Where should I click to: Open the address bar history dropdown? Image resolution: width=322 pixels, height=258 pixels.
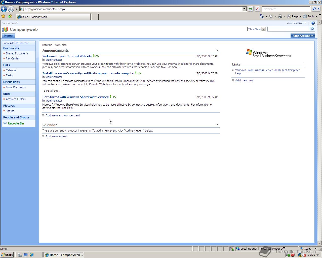click(244, 9)
